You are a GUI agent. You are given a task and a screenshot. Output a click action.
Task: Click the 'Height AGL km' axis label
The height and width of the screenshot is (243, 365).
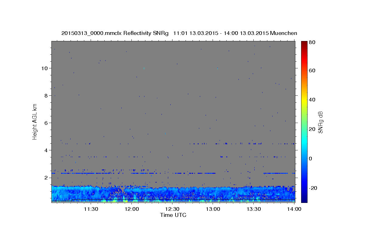coord(35,122)
